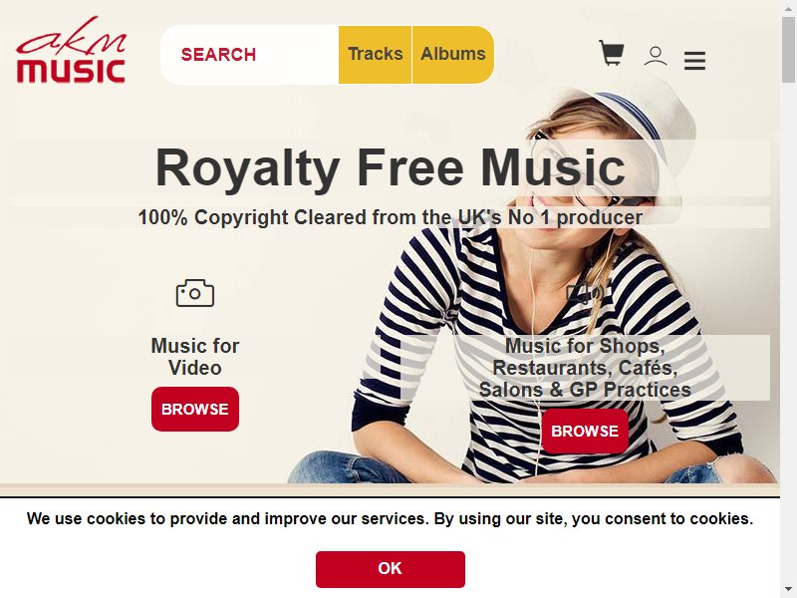Click into the SEARCH input field
Viewport: 797px width, 598px height.
pos(250,55)
